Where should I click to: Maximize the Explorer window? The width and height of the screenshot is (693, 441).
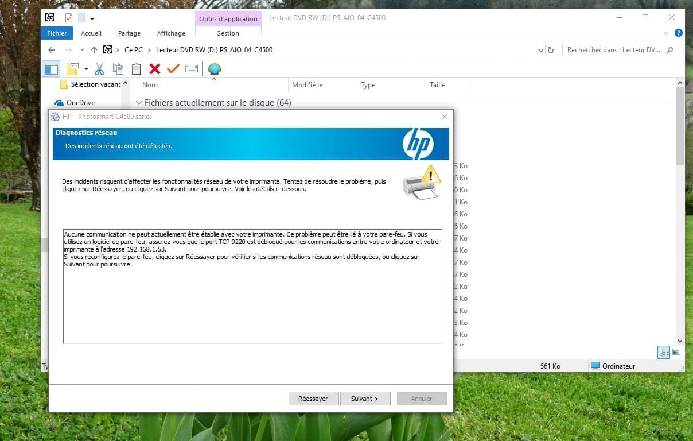(645, 17)
